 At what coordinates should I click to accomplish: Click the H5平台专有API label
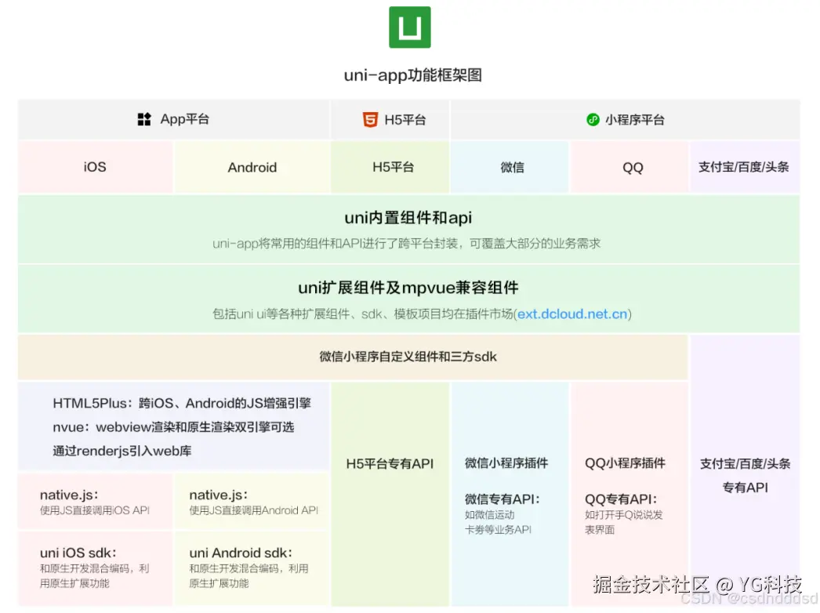390,464
